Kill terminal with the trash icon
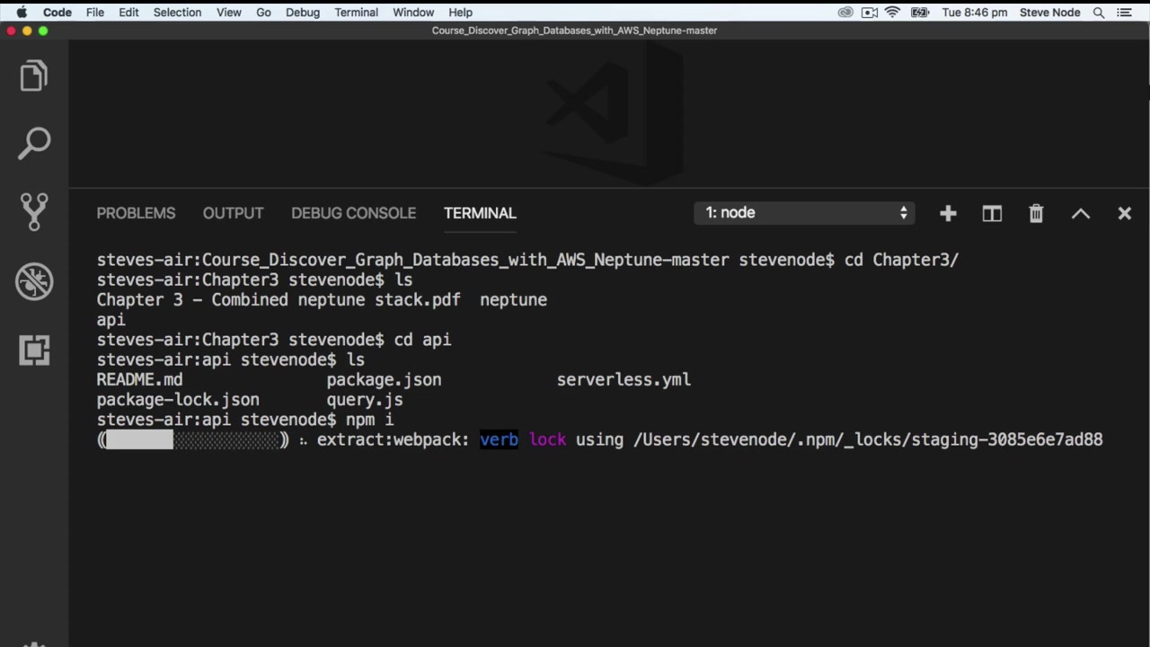Screen dimensions: 1150x647 1036,213
